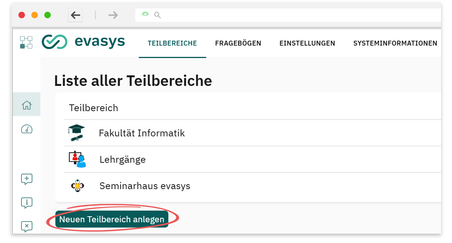Select the Fakultät Informatik entry
The height and width of the screenshot is (243, 452).
[x=142, y=133]
